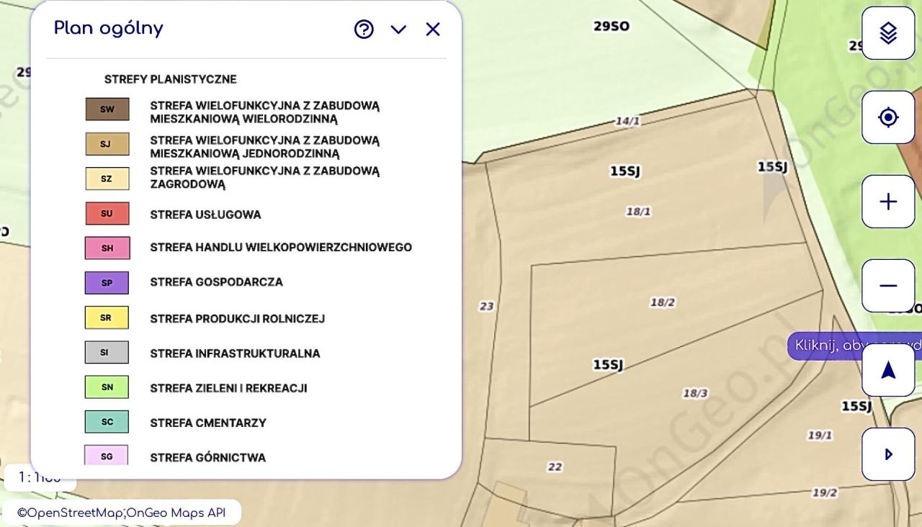The width and height of the screenshot is (922, 527).
Task: Click the SR yellow legend swatch
Action: coord(107,317)
